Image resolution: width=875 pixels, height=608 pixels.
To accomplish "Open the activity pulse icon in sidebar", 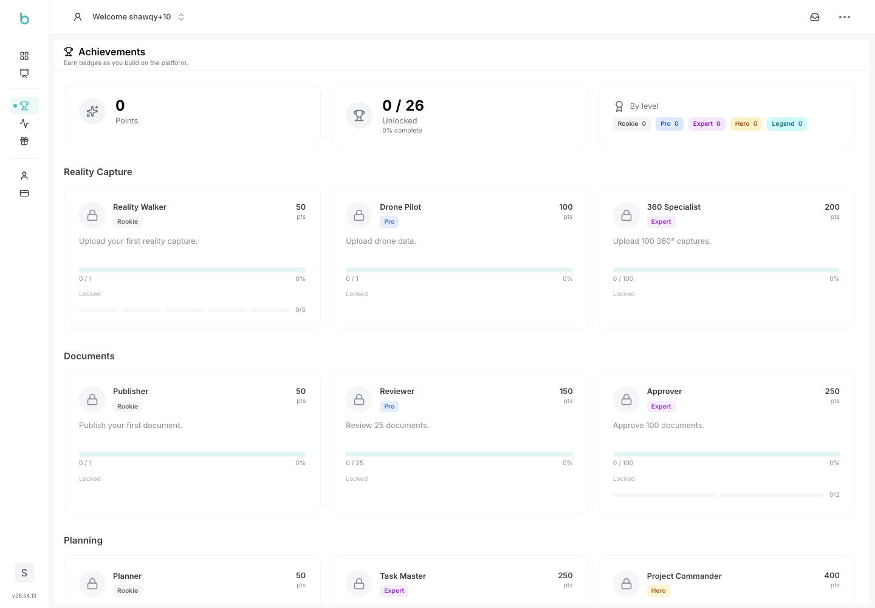I will pos(24,123).
